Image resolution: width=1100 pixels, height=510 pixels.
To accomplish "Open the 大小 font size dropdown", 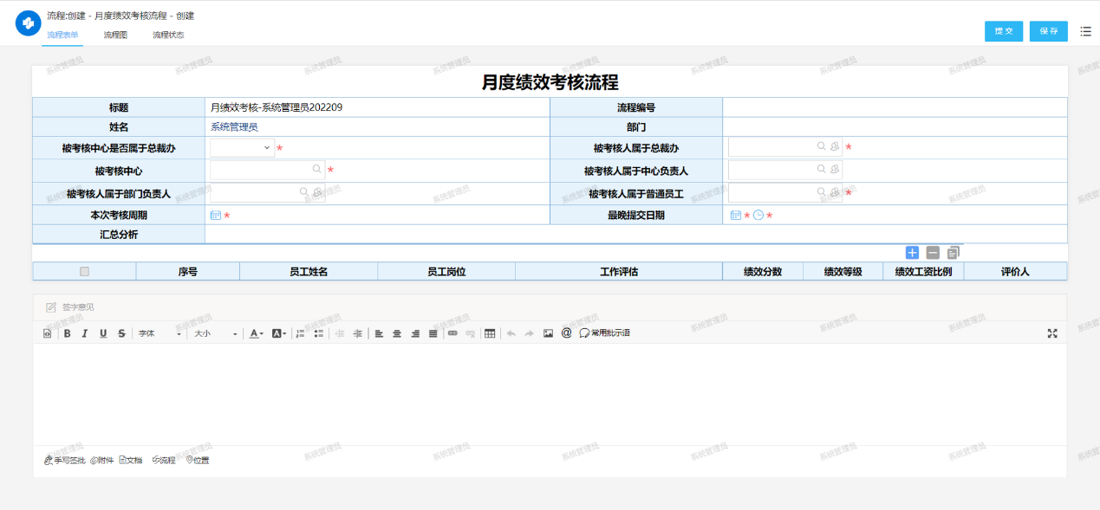I will pos(215,333).
